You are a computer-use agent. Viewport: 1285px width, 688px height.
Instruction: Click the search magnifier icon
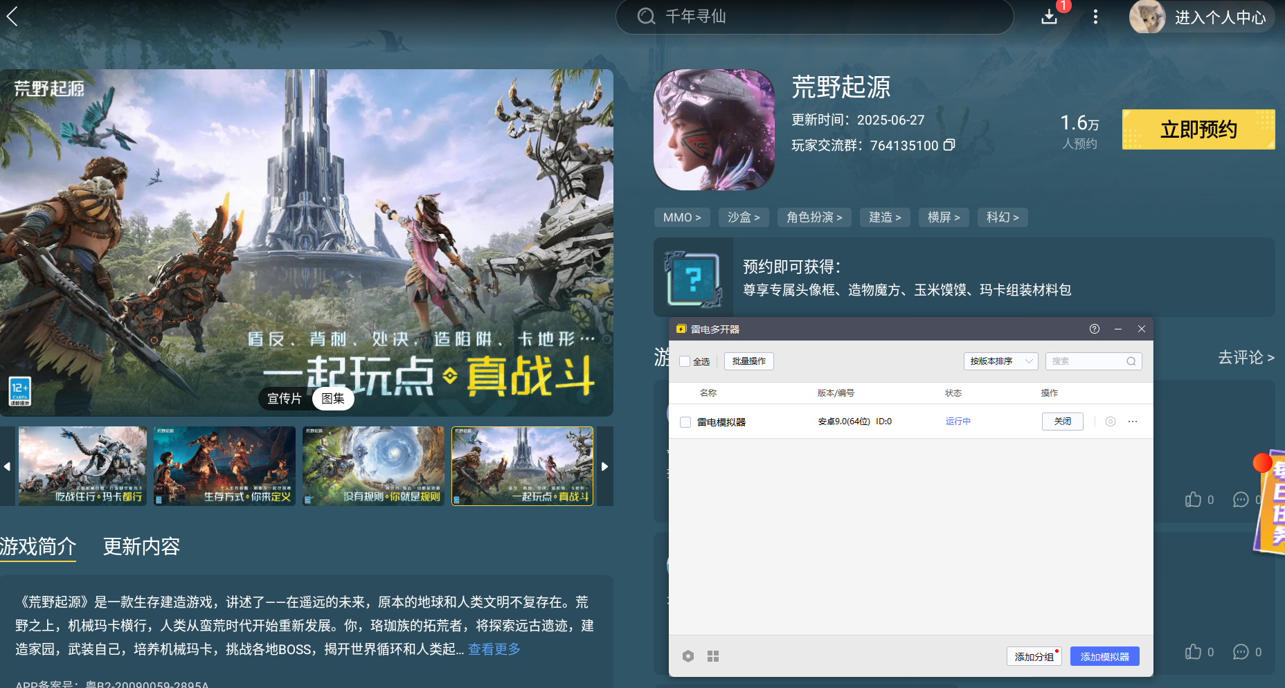(646, 16)
